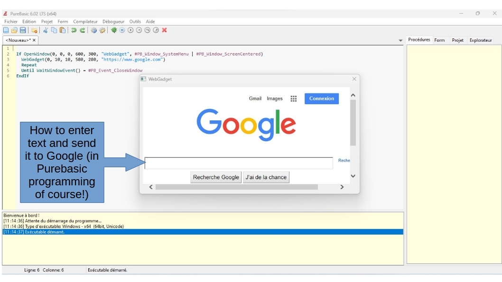The width and height of the screenshot is (502, 282).
Task: Click inside the Google search input field
Action: tap(239, 163)
